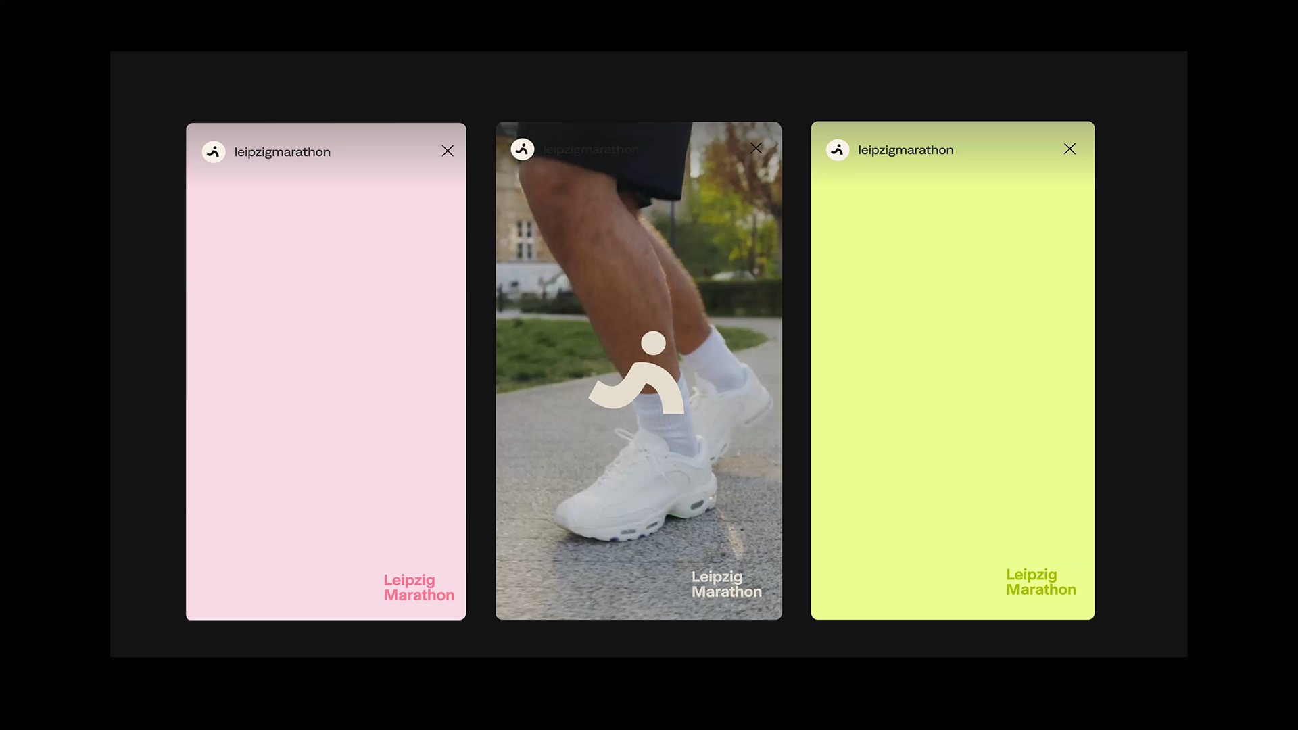Close the lime green story card
1298x730 pixels.
pos(1069,149)
